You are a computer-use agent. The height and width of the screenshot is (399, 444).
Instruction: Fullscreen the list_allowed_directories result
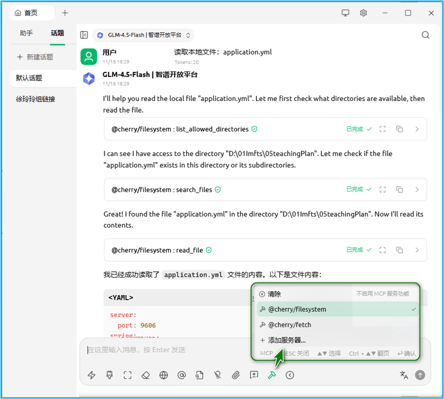[383, 129]
